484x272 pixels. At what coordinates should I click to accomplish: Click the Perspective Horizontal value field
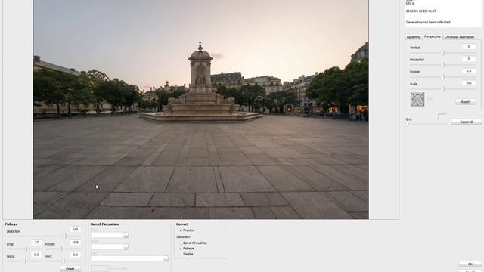pyautogui.click(x=469, y=59)
